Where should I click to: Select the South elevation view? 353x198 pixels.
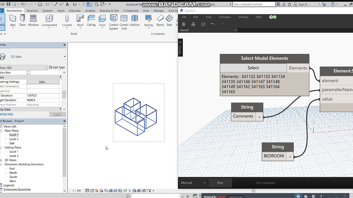pyautogui.click(x=13, y=177)
